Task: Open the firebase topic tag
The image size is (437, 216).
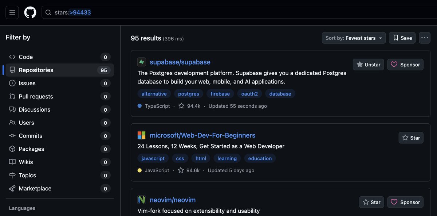Action: pos(220,94)
